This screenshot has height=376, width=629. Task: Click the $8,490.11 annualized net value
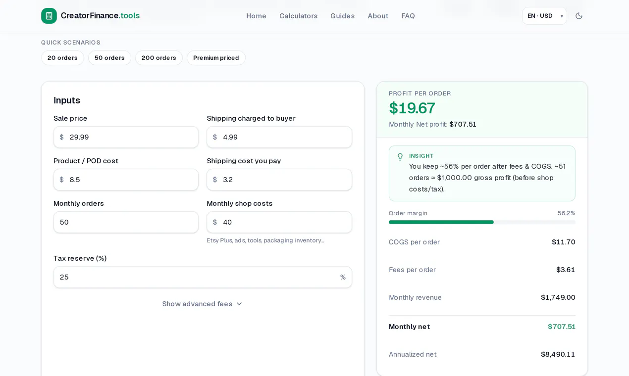[558, 354]
